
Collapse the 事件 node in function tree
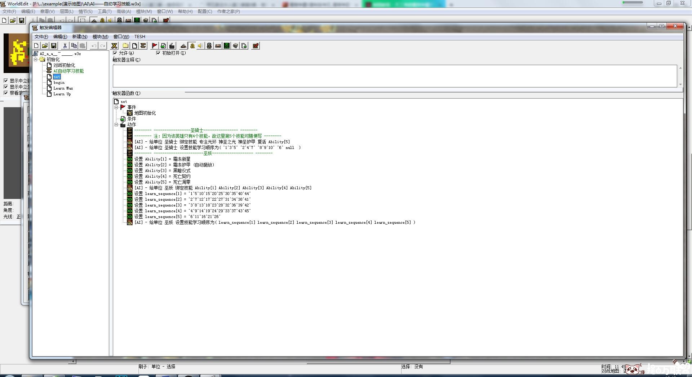(116, 107)
